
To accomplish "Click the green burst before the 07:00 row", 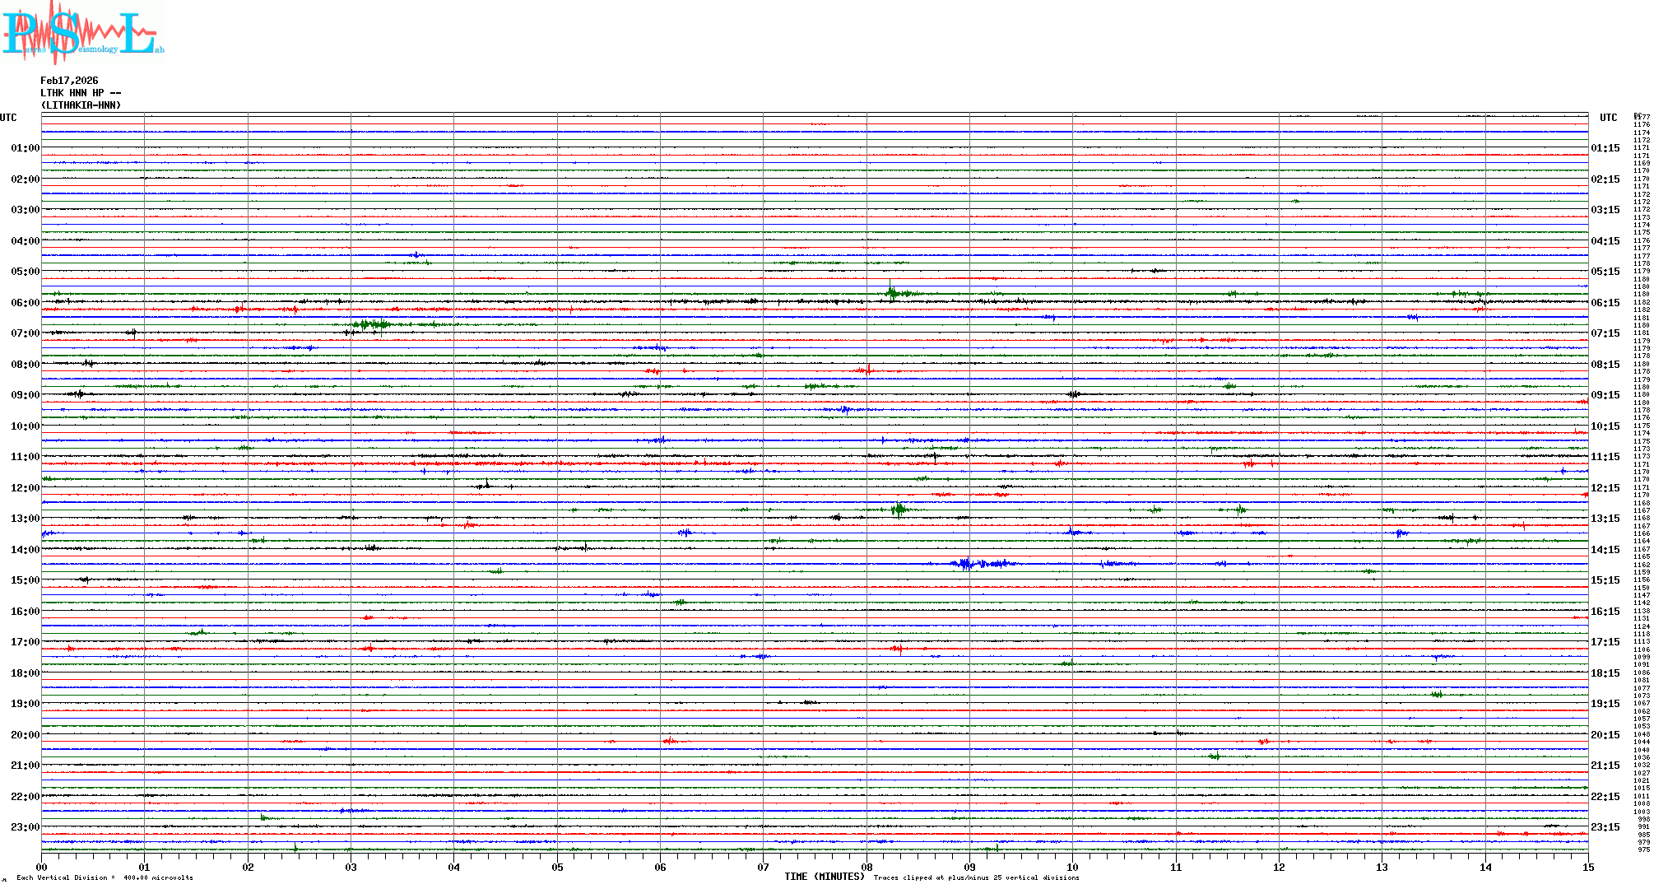I will [370, 324].
